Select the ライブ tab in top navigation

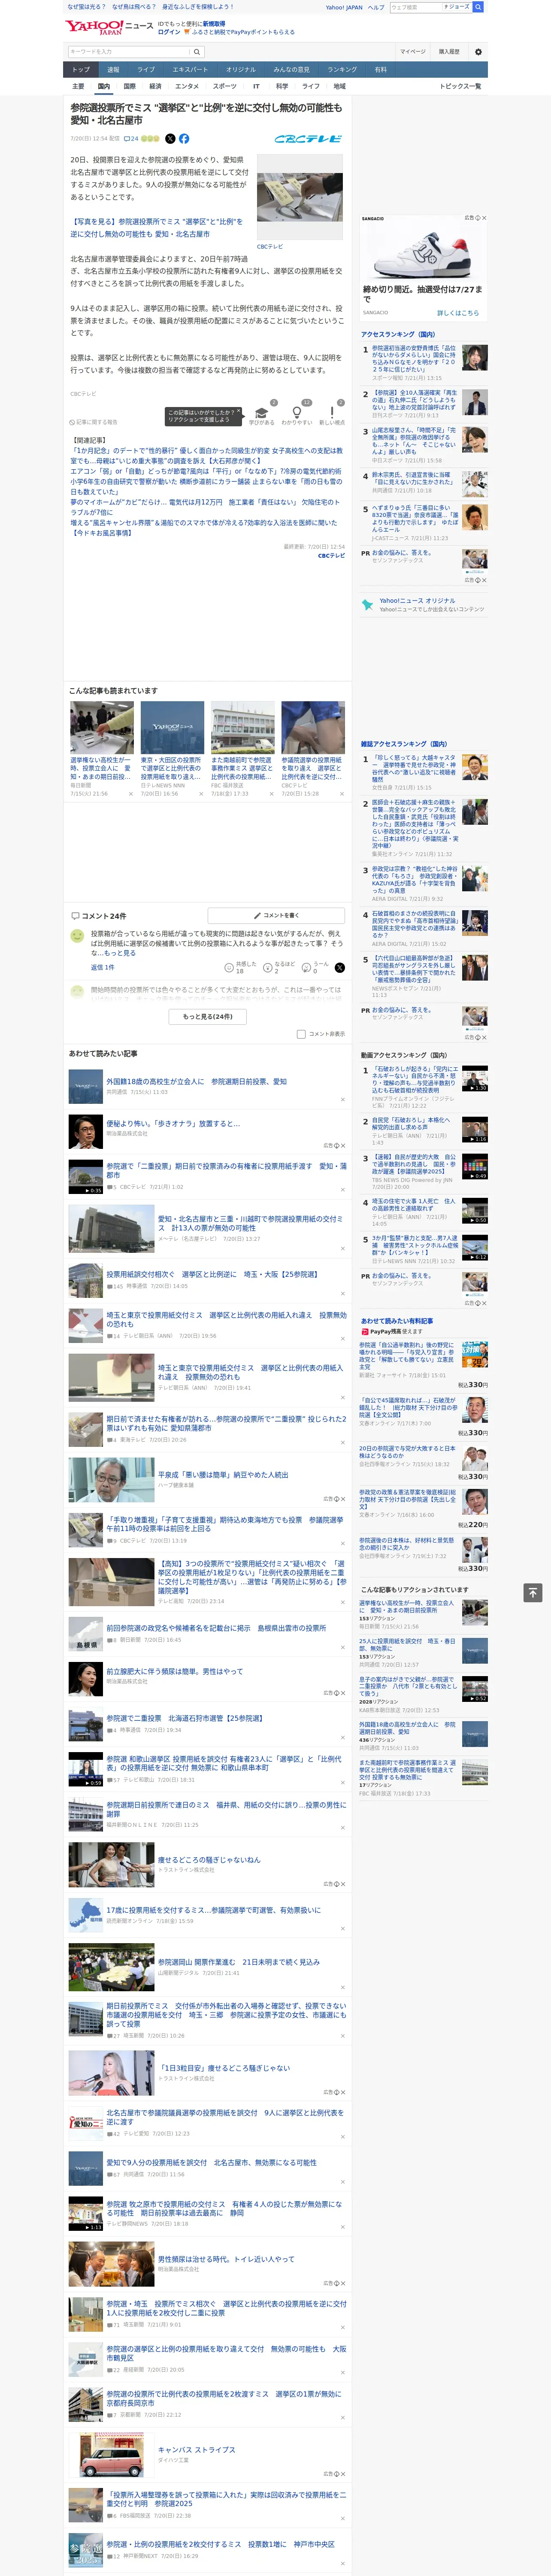(146, 70)
